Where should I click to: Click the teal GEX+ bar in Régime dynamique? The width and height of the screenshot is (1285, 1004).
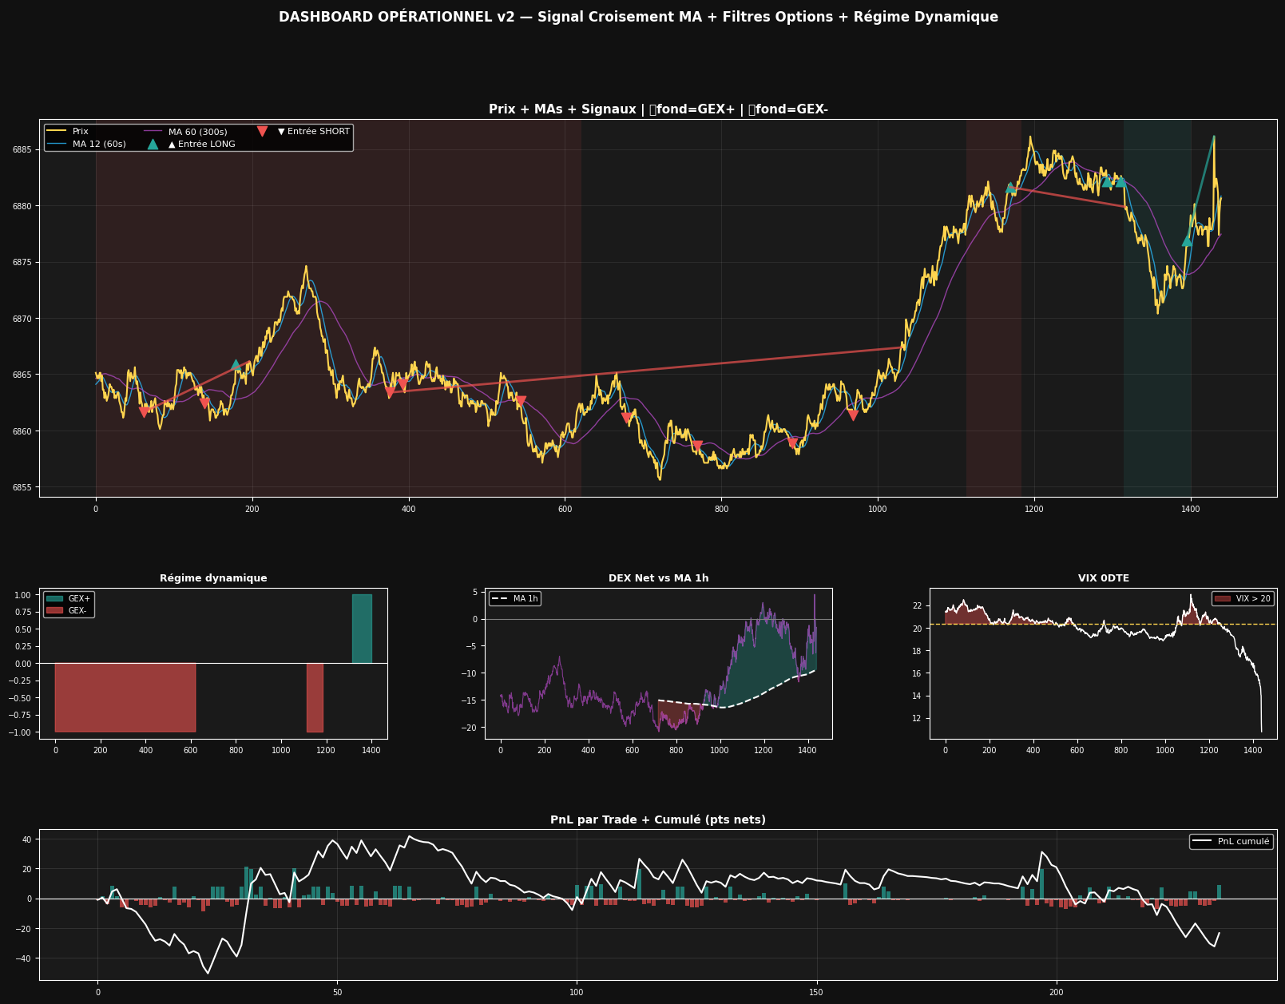[362, 629]
